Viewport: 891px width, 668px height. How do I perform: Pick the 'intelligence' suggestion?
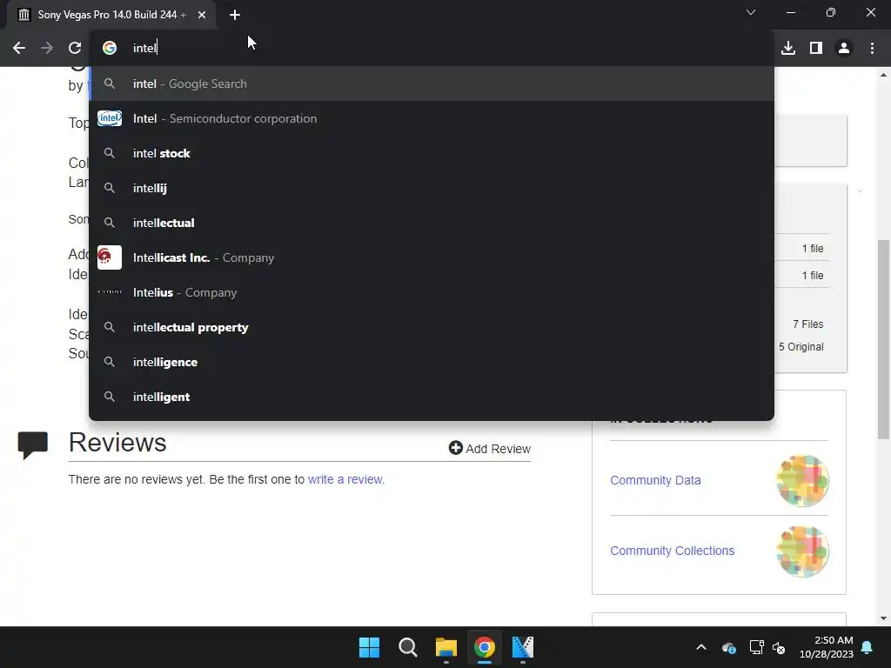[x=432, y=362]
